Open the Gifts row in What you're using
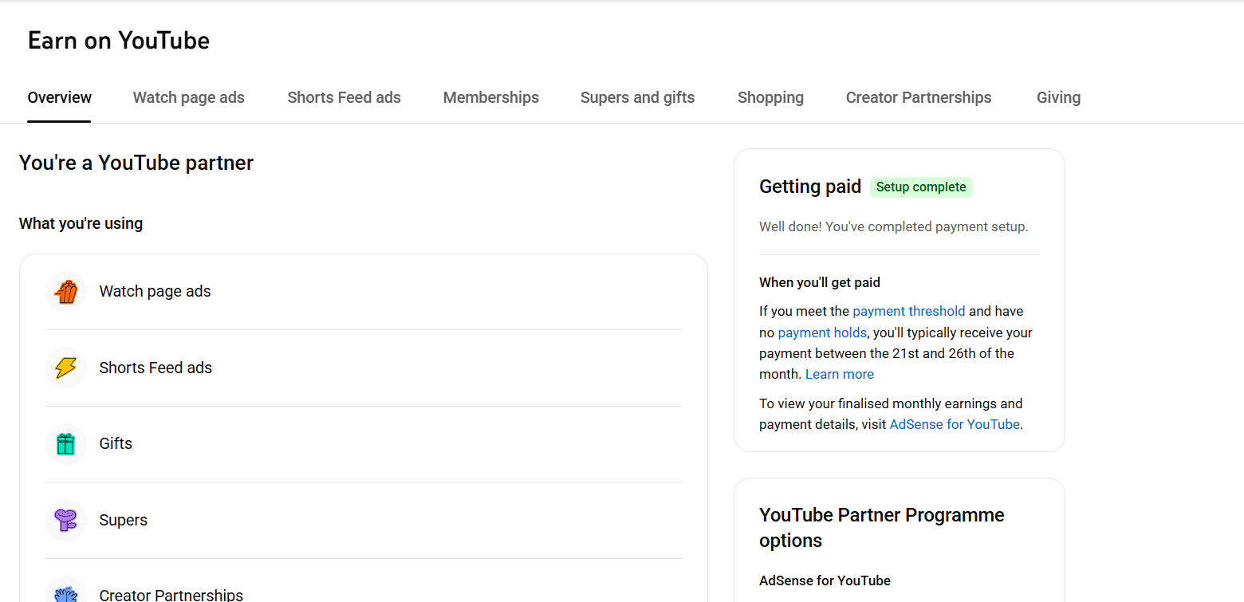Image resolution: width=1244 pixels, height=602 pixels. 363,444
